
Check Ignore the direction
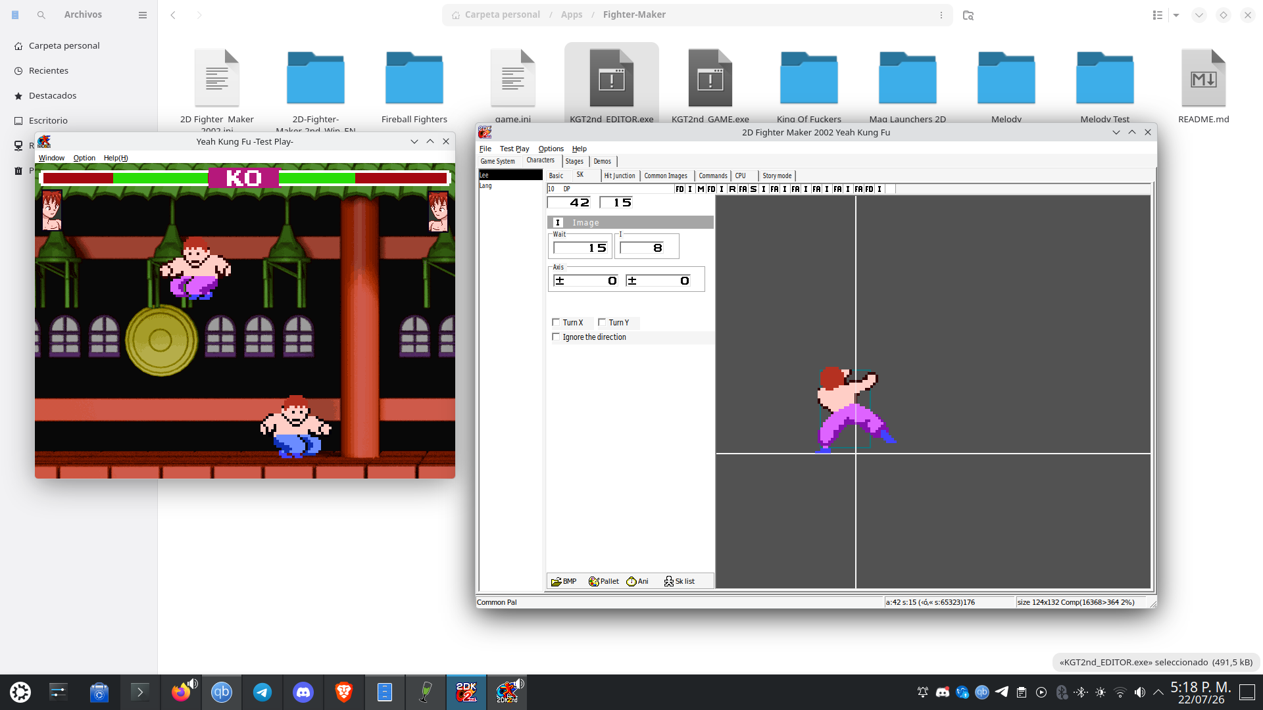click(556, 337)
